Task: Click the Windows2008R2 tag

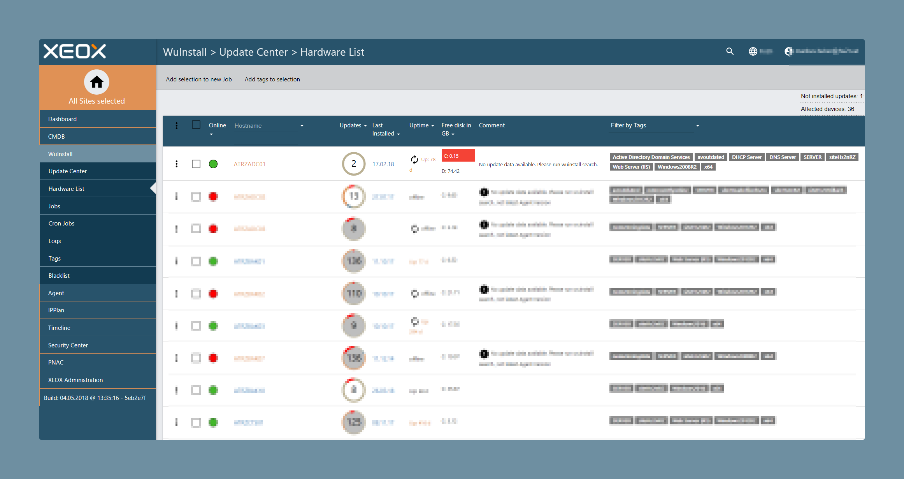Action: coord(677,167)
